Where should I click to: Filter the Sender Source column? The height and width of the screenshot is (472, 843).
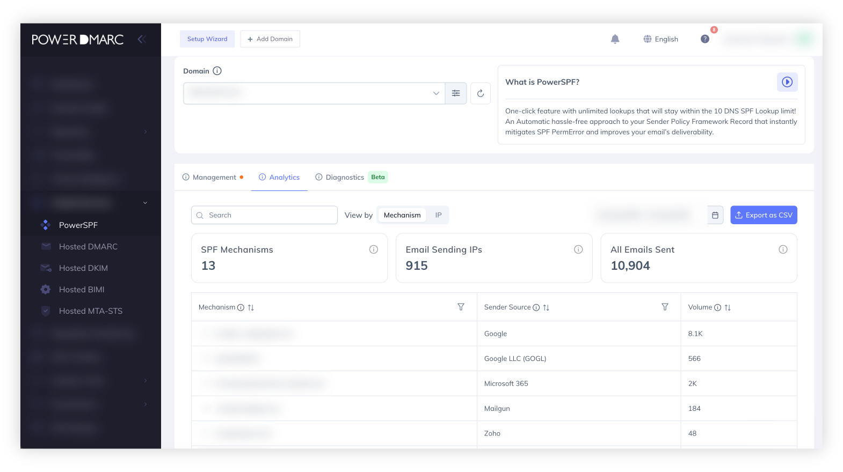pos(665,307)
